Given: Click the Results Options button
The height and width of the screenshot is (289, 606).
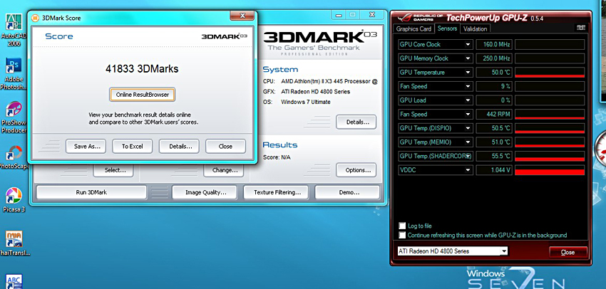Looking at the screenshot, I should [x=356, y=170].
